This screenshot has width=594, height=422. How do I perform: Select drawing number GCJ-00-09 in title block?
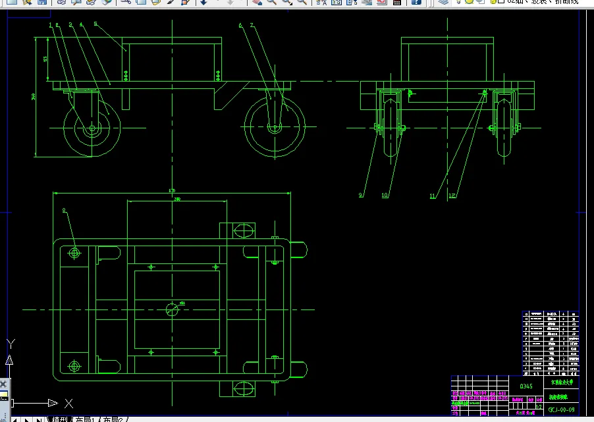point(562,409)
